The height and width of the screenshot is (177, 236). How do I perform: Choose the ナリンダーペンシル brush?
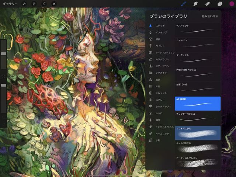tap(198, 118)
